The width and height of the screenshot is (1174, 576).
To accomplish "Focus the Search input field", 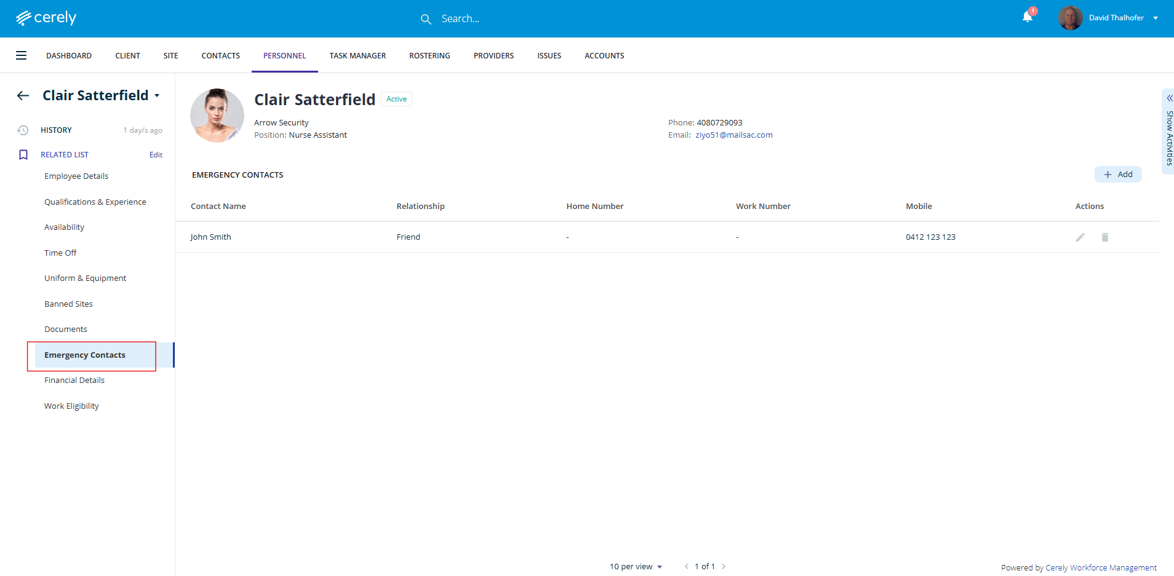I will (492, 18).
